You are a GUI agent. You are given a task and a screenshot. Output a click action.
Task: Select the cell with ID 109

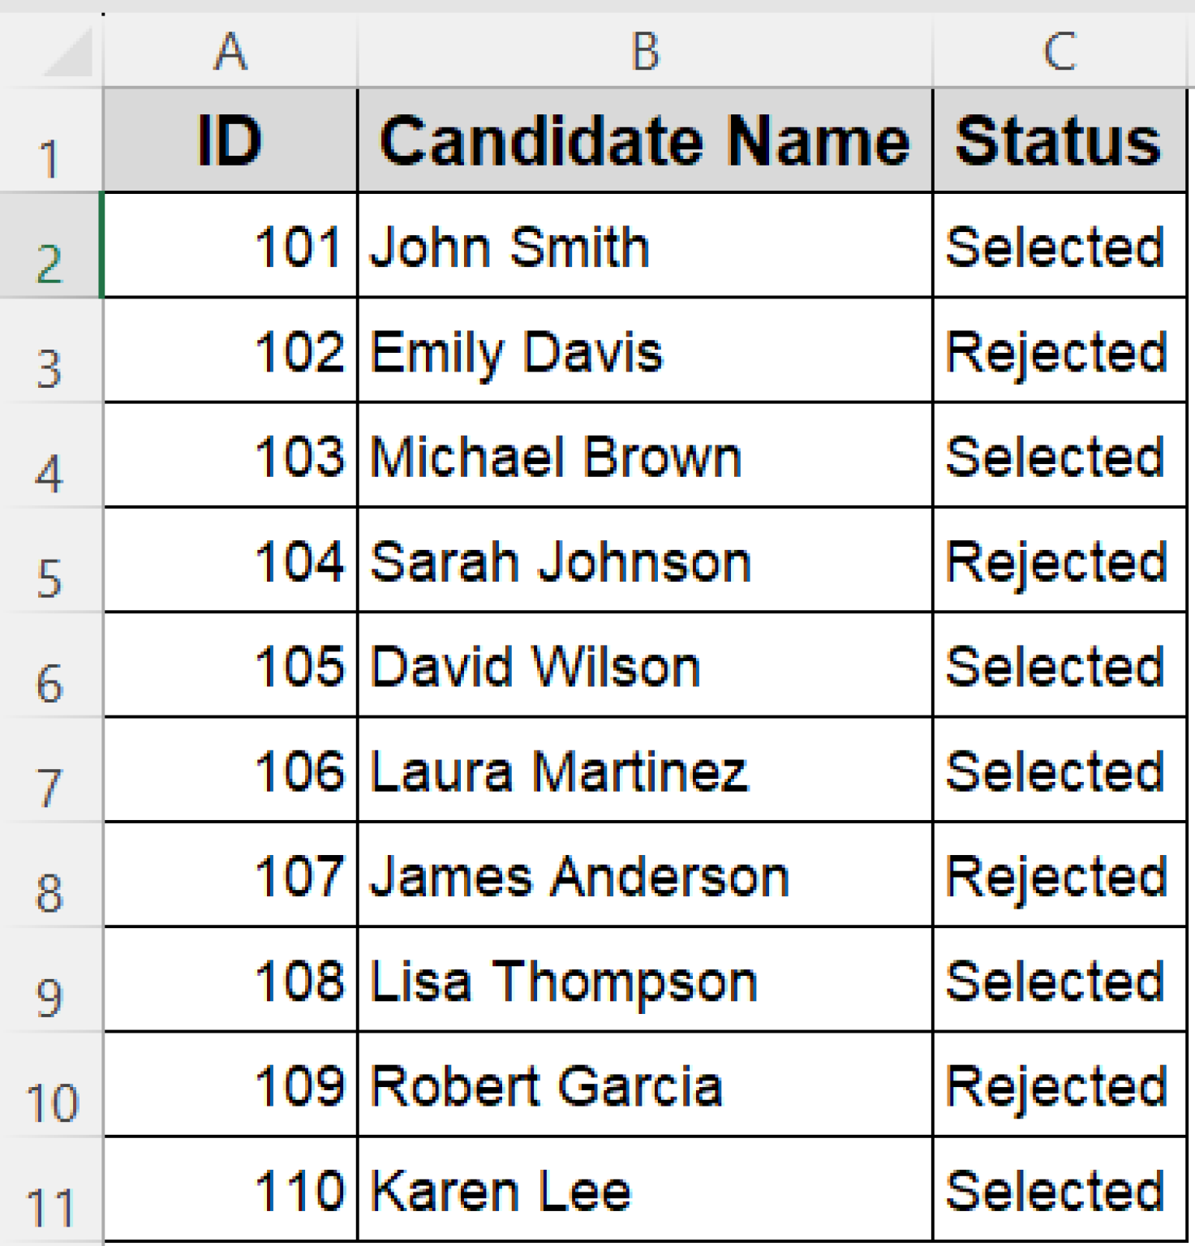click(230, 1084)
